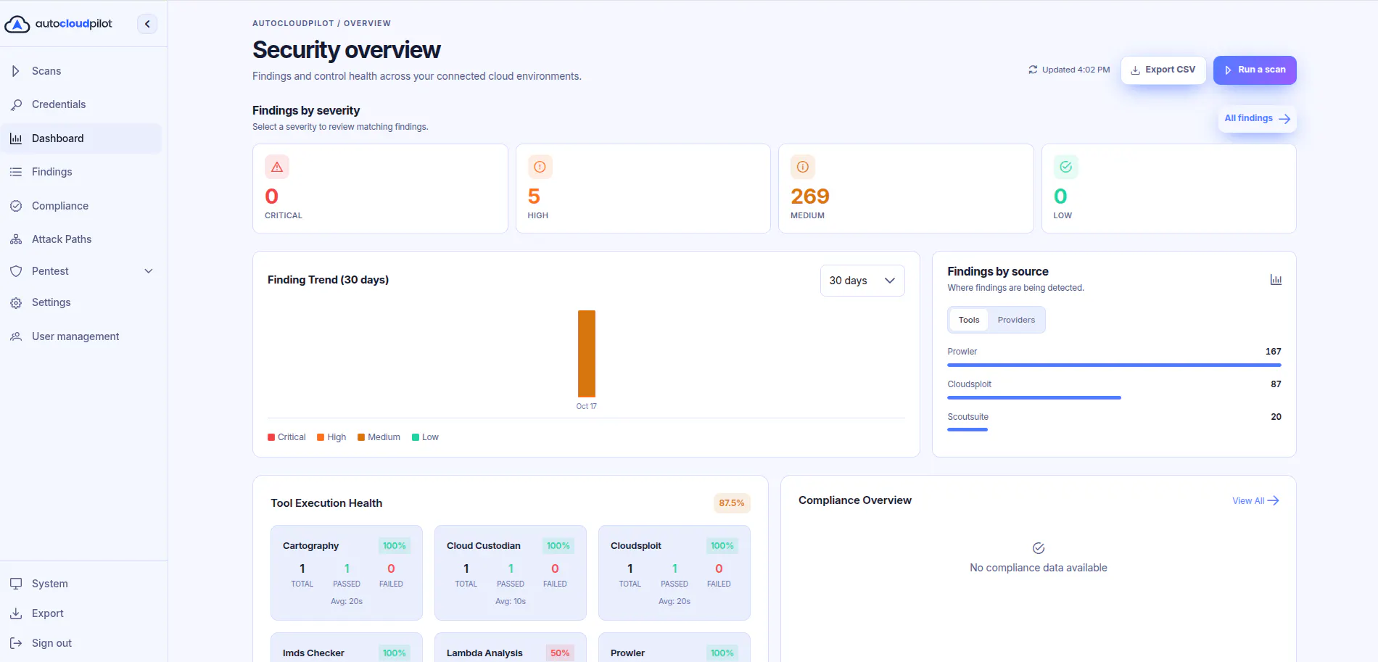Select the High severity card showing 5

pos(643,189)
